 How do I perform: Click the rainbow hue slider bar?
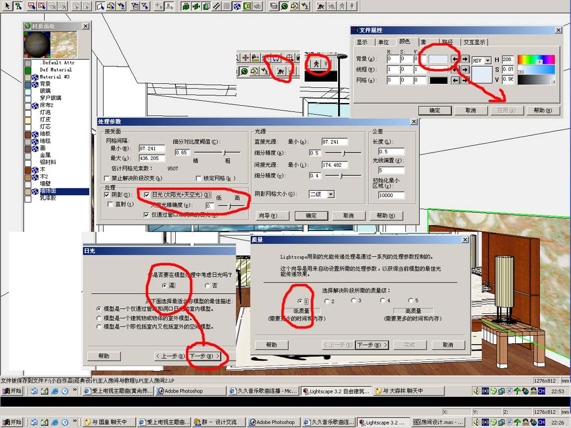pyautogui.click(x=536, y=59)
